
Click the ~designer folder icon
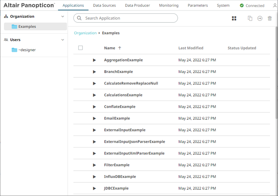click(14, 50)
